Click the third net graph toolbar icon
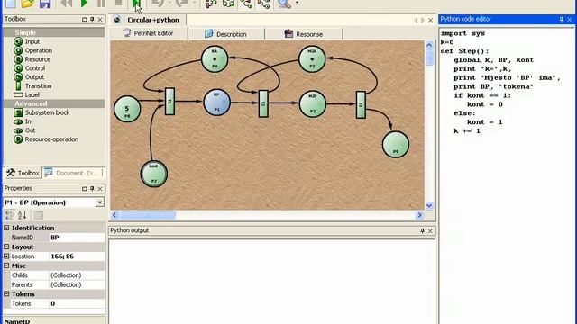 click(x=246, y=4)
